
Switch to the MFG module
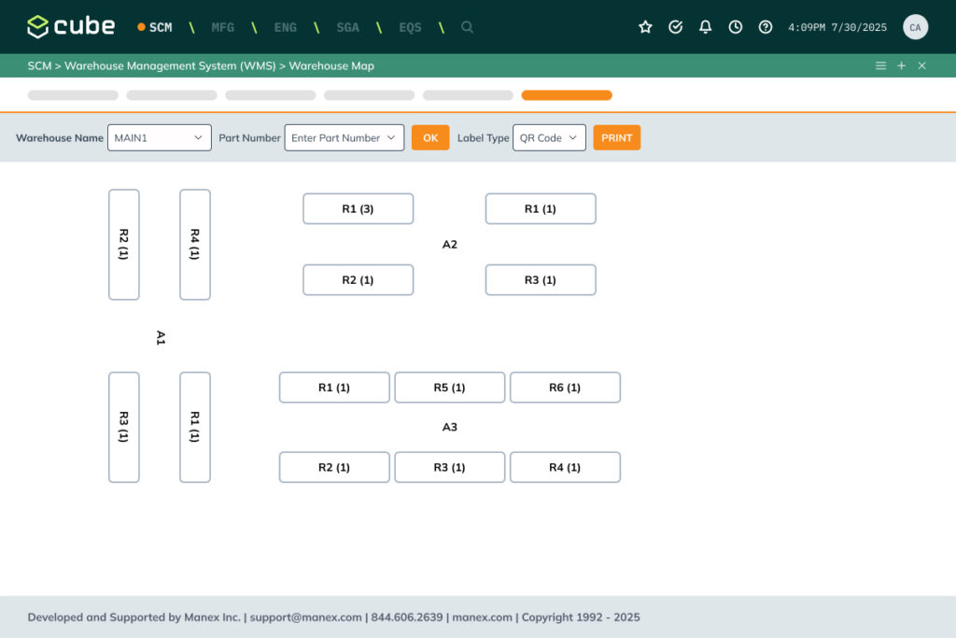tap(223, 27)
